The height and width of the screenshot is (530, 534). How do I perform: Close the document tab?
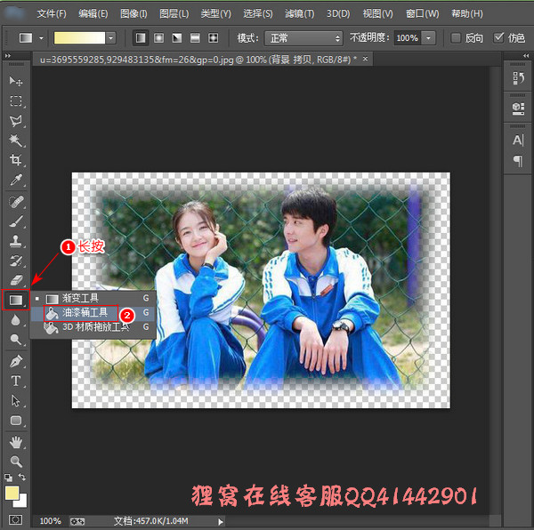coord(365,59)
